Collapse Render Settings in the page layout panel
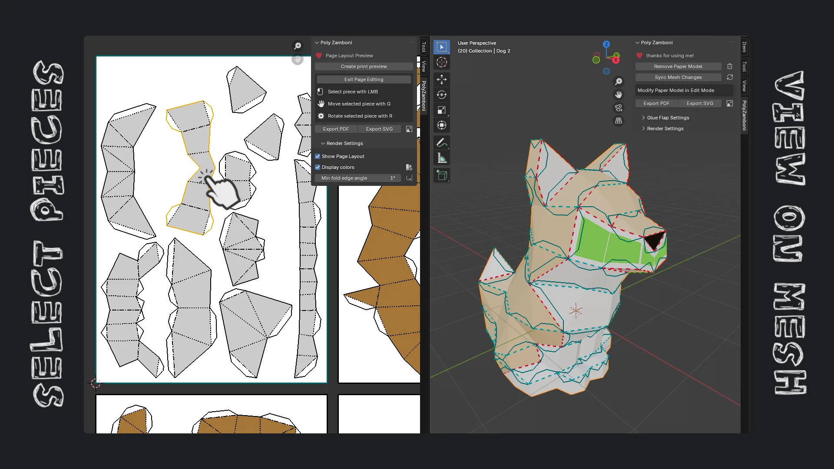Screen dimensions: 834x469 (323, 143)
